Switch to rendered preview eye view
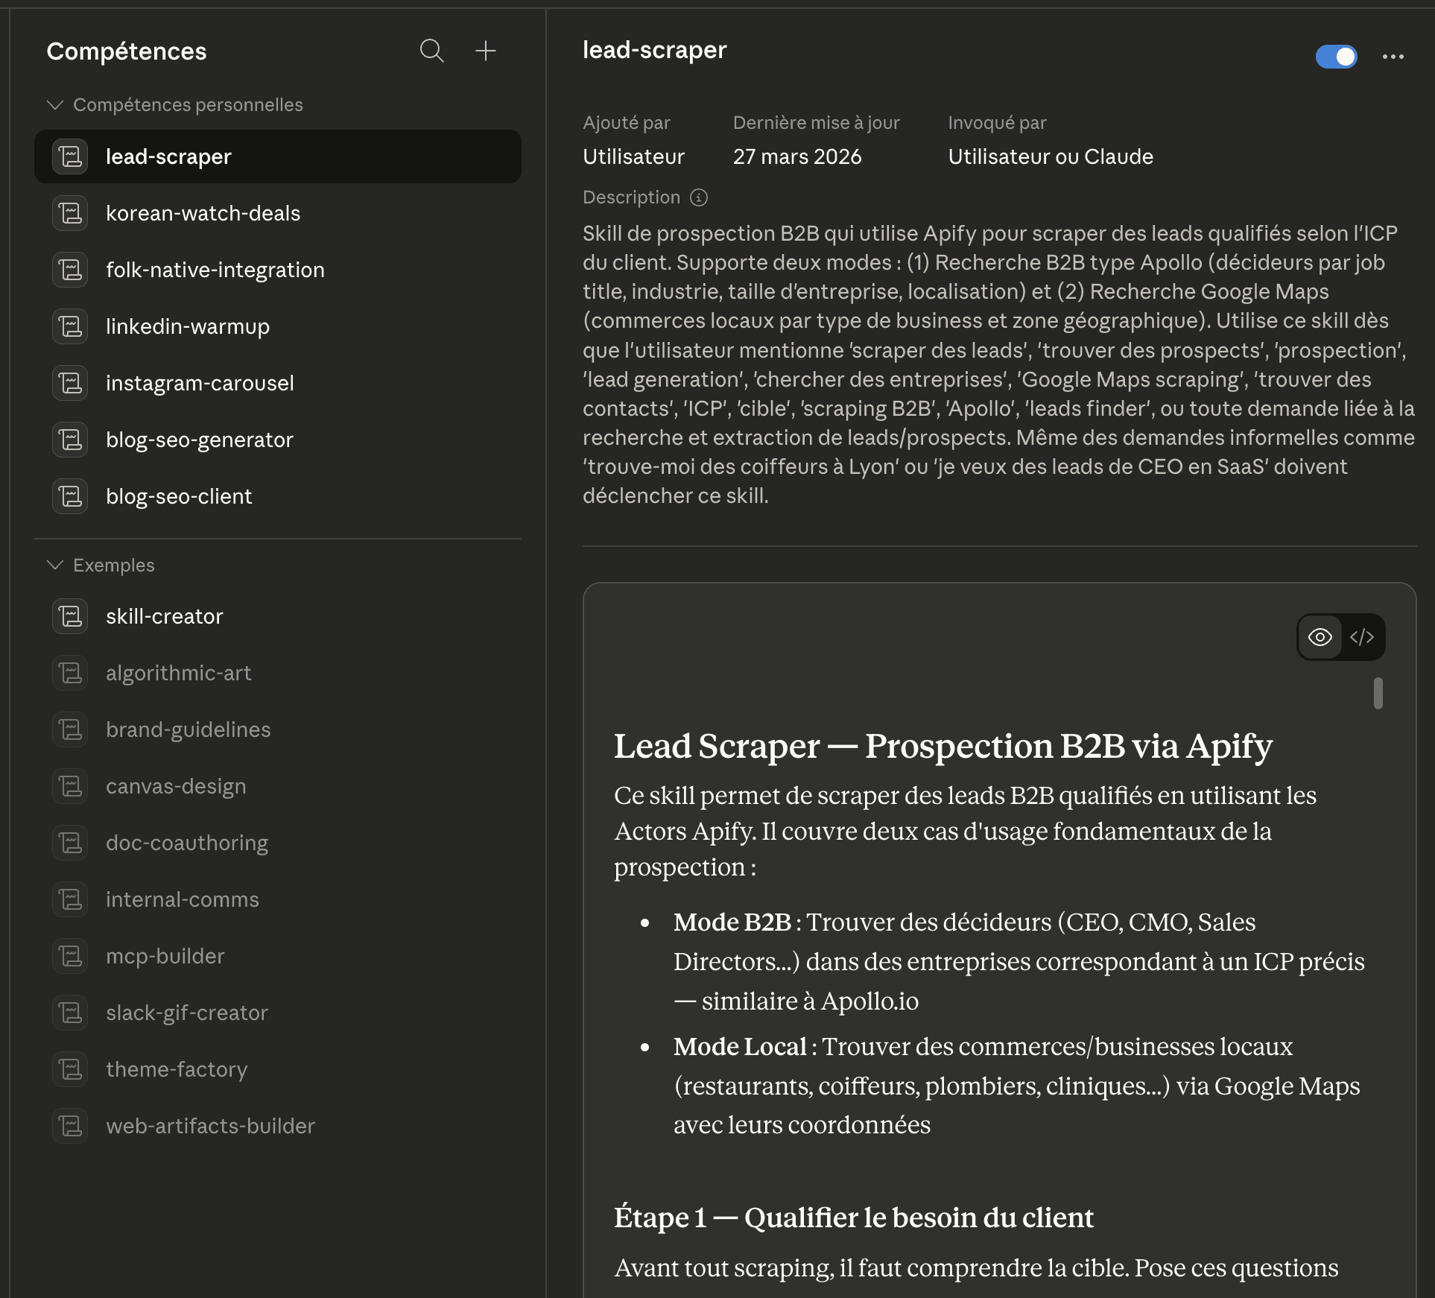1435x1298 pixels. coord(1320,637)
